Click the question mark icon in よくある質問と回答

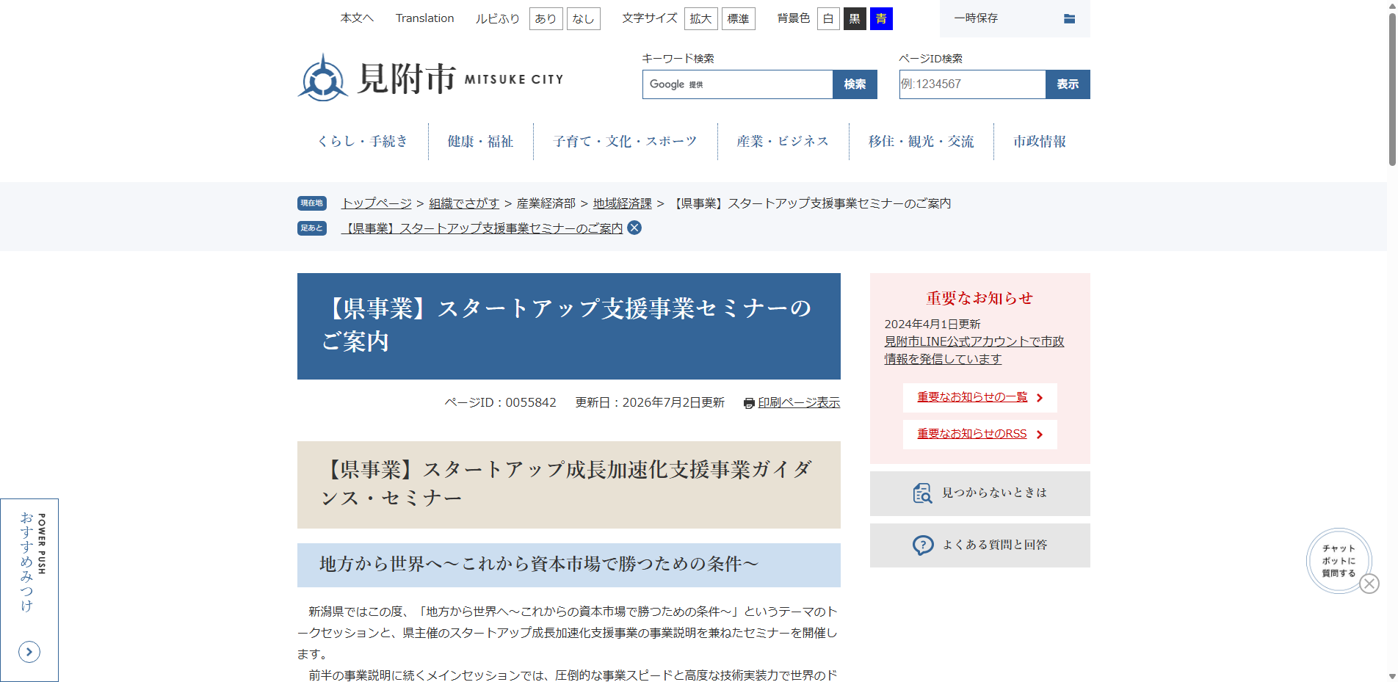[923, 545]
